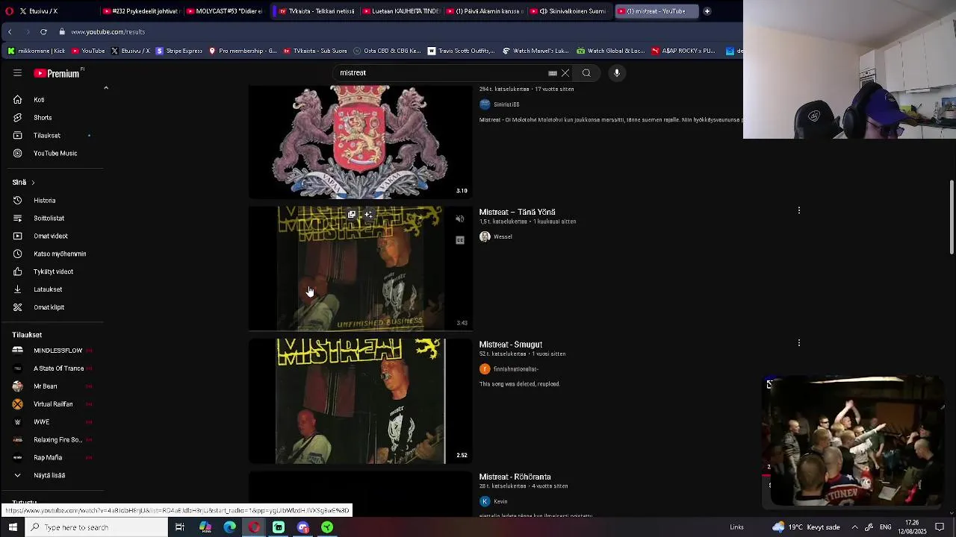Screen dimensions: 956x537
Task: Switch to the MOLYCAST #53 tab
Action: tap(224, 11)
